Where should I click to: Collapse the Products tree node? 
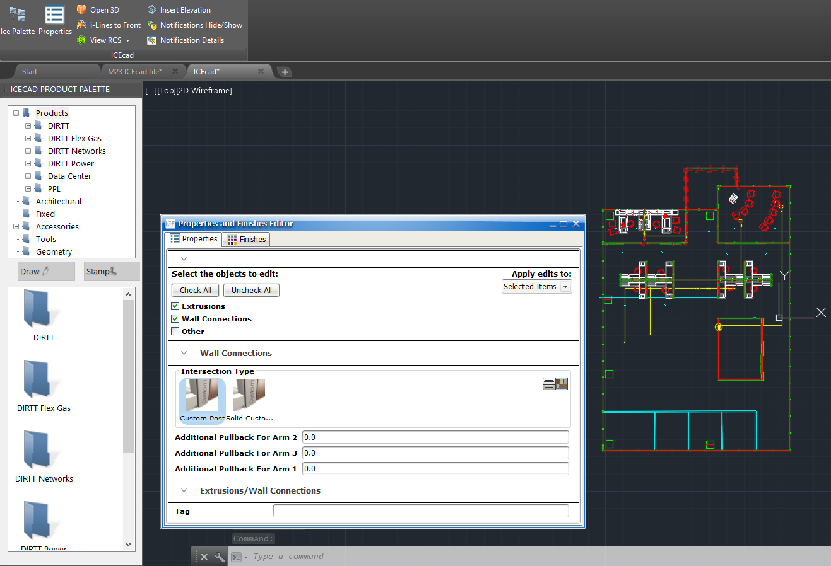(16, 113)
